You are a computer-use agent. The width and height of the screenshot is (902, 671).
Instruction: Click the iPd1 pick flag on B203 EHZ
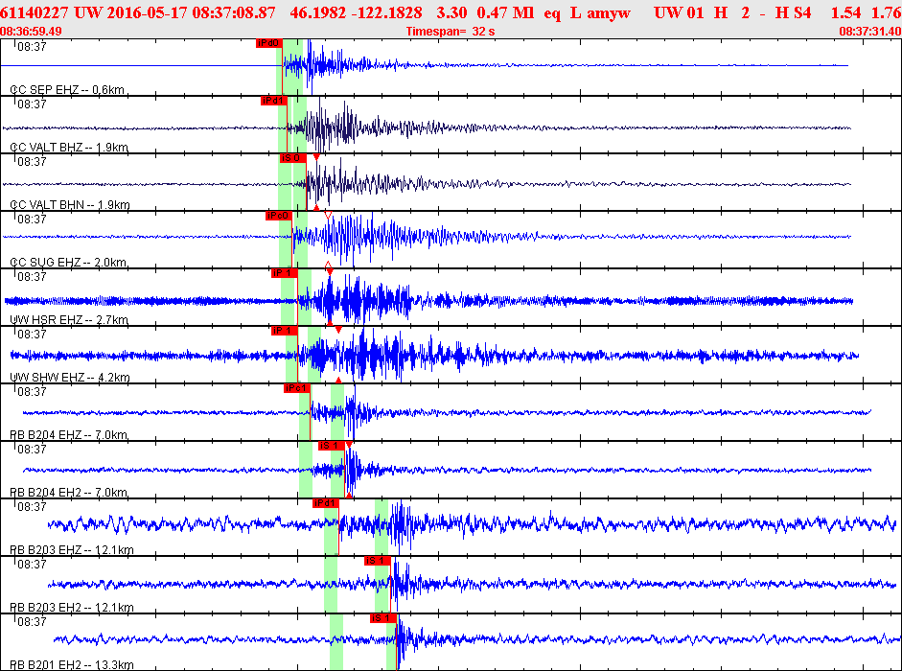point(326,503)
